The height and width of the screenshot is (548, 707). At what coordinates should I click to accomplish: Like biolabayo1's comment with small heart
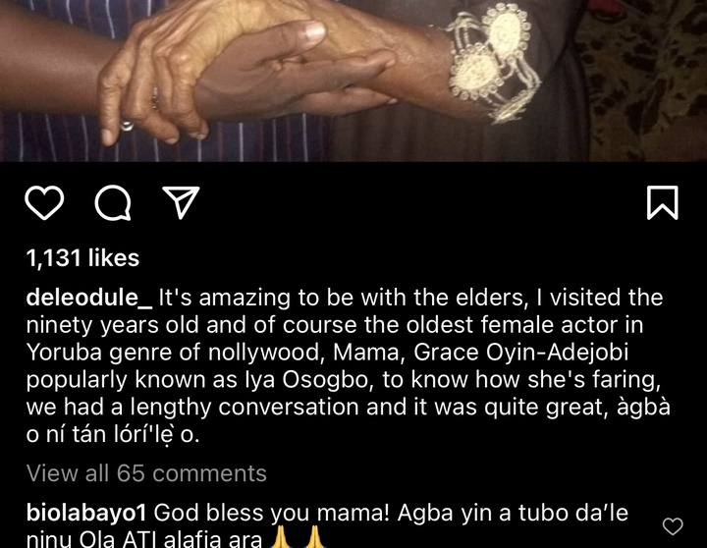[673, 526]
